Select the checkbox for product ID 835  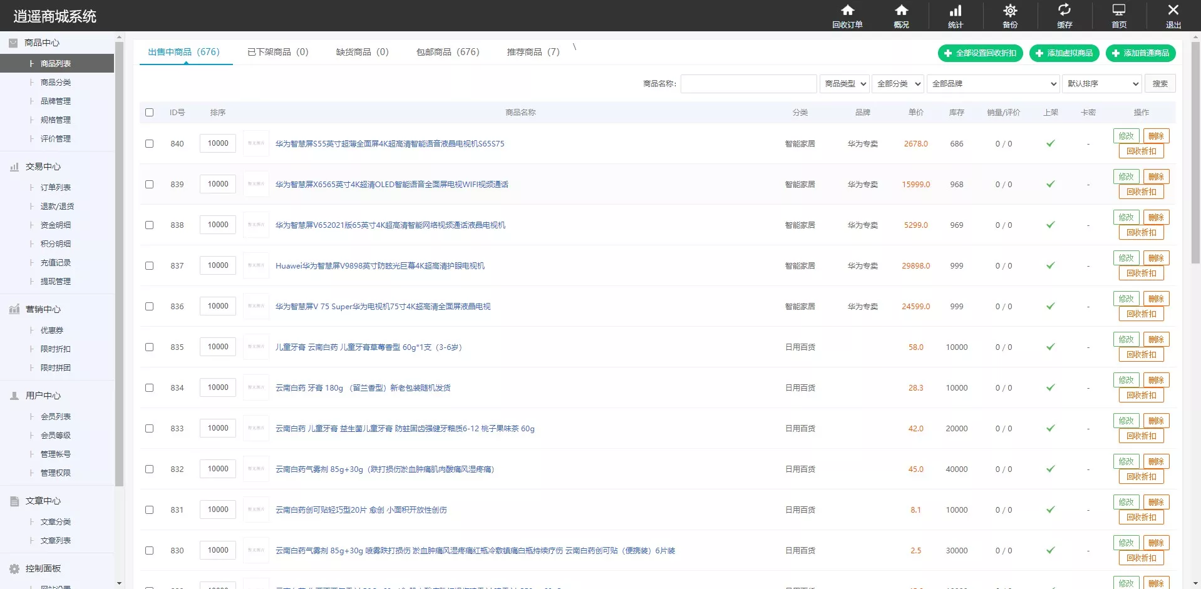tap(149, 347)
